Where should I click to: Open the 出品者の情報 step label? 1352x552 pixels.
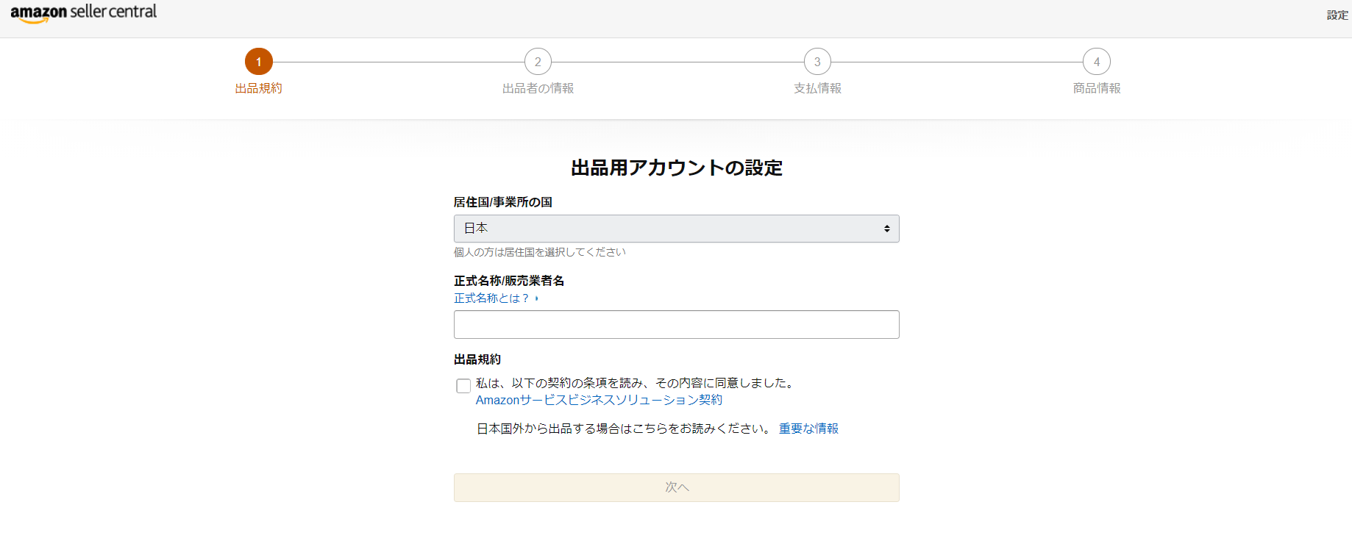pos(538,88)
